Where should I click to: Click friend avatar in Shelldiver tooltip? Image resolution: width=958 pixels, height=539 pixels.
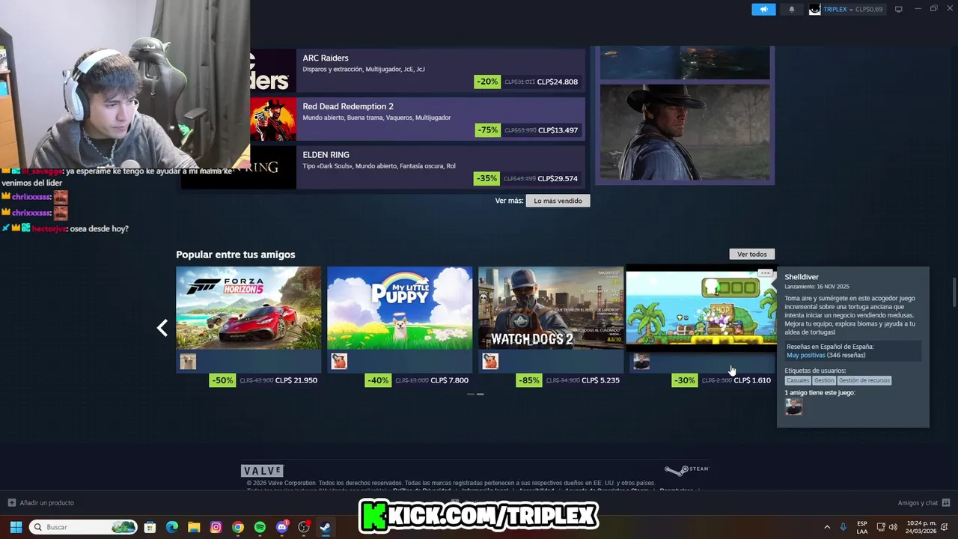[793, 406]
